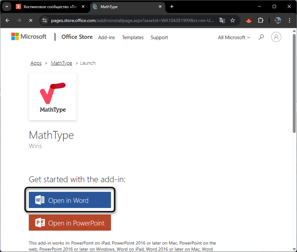Click 'Get started with the add-in:' text
The height and width of the screenshot is (252, 297).
click(x=77, y=179)
